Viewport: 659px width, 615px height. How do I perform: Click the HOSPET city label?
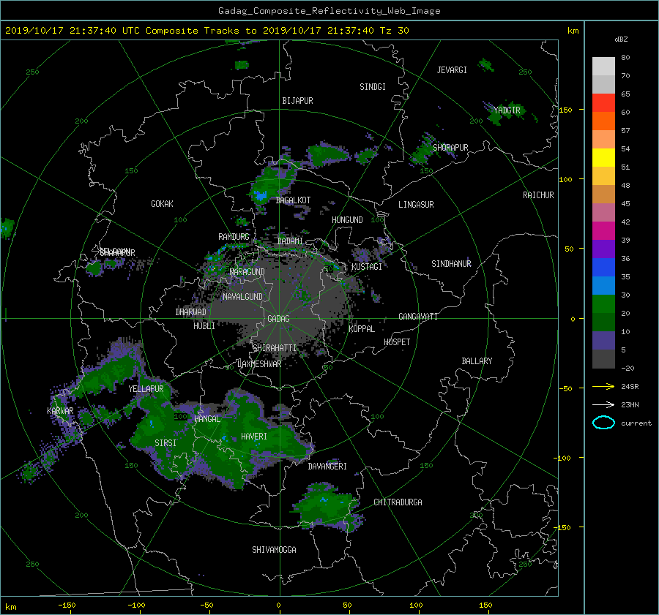click(x=397, y=342)
